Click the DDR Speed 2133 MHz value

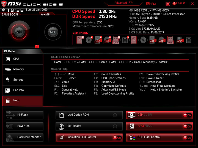pyautogui.click(x=108, y=16)
